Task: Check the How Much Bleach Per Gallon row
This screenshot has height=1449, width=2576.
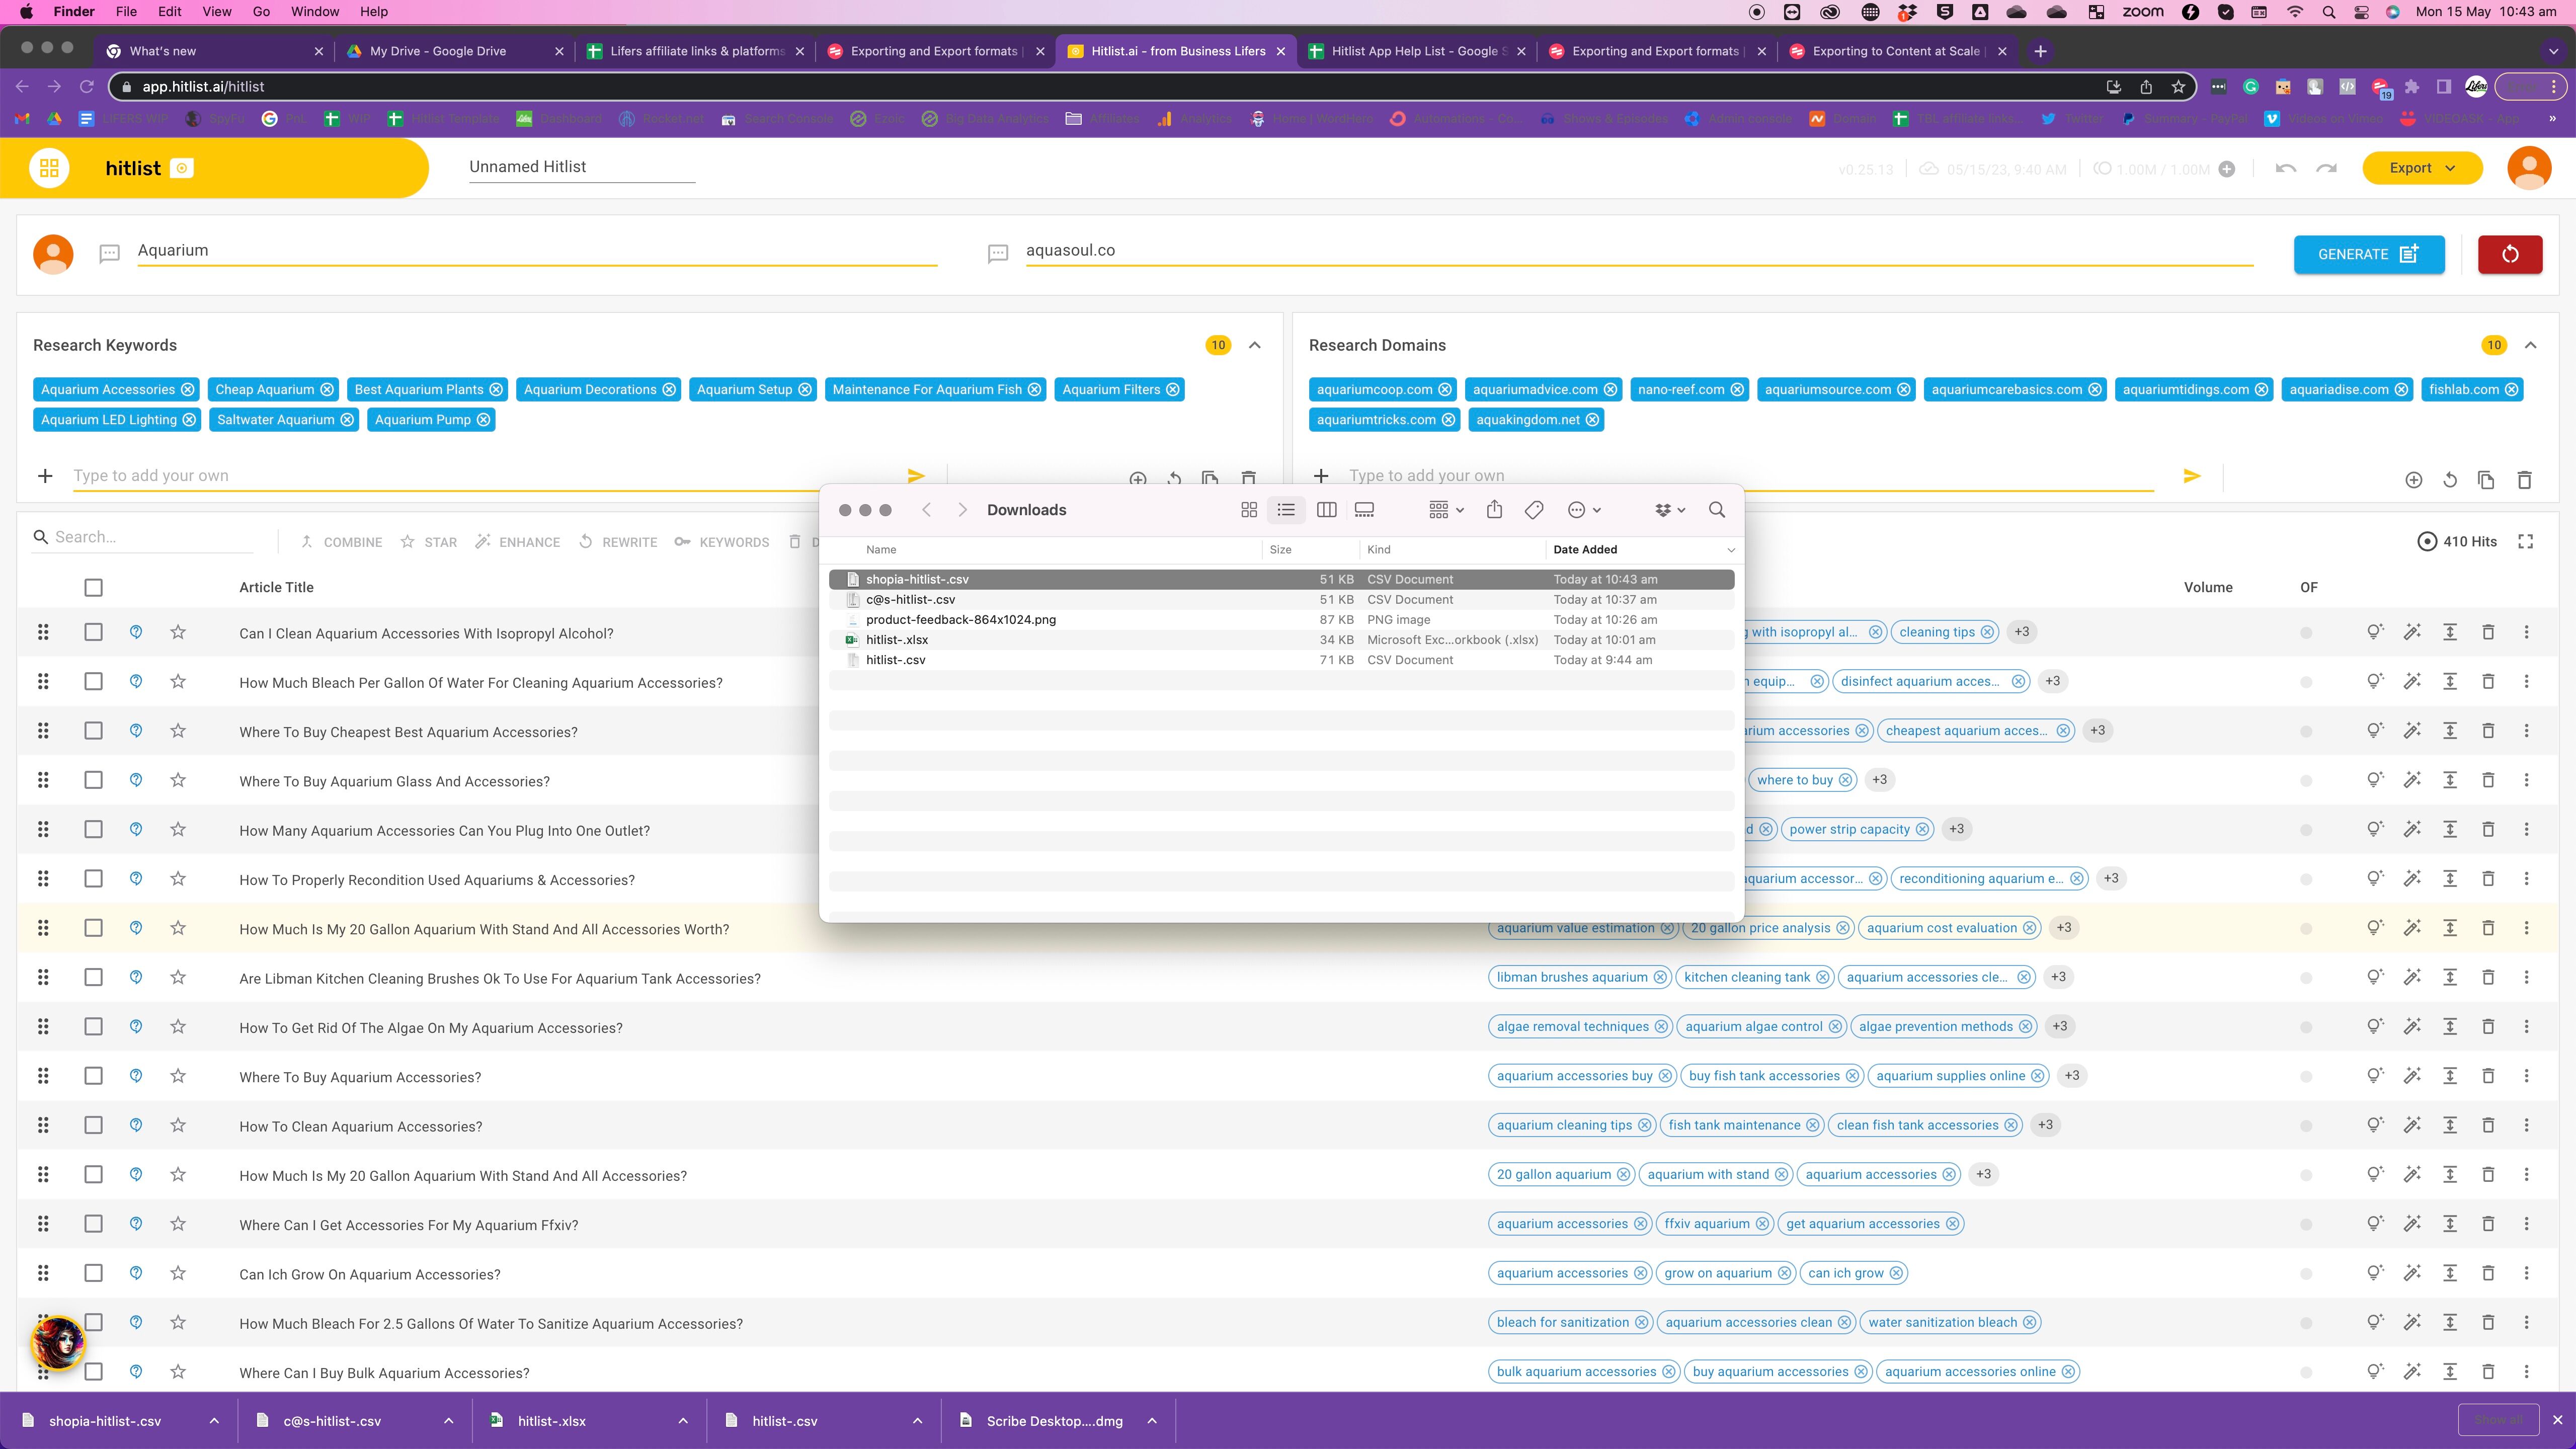Action: pos(93,681)
